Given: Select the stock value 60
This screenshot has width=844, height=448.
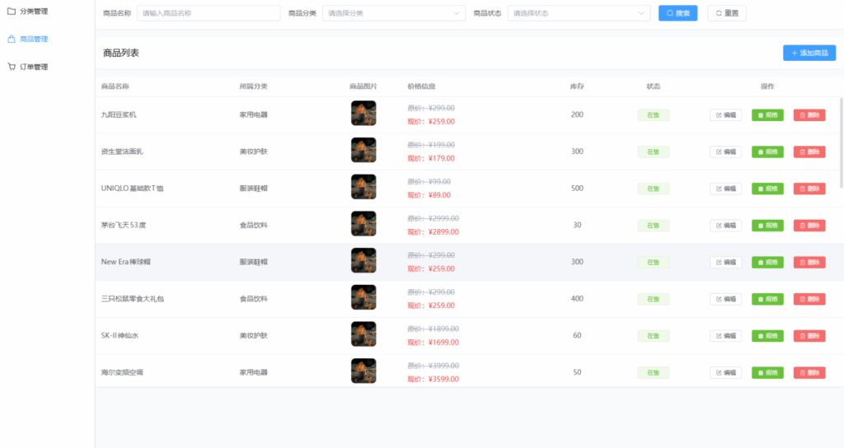Looking at the screenshot, I should click(577, 336).
